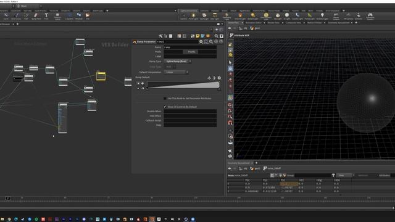The width and height of the screenshot is (395, 222).
Task: Add an Ambient Light from shelf
Action: (322, 17)
